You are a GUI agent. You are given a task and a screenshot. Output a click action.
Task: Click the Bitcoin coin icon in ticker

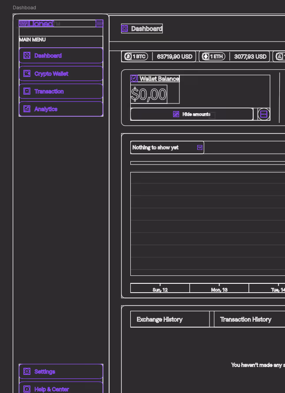coord(128,57)
